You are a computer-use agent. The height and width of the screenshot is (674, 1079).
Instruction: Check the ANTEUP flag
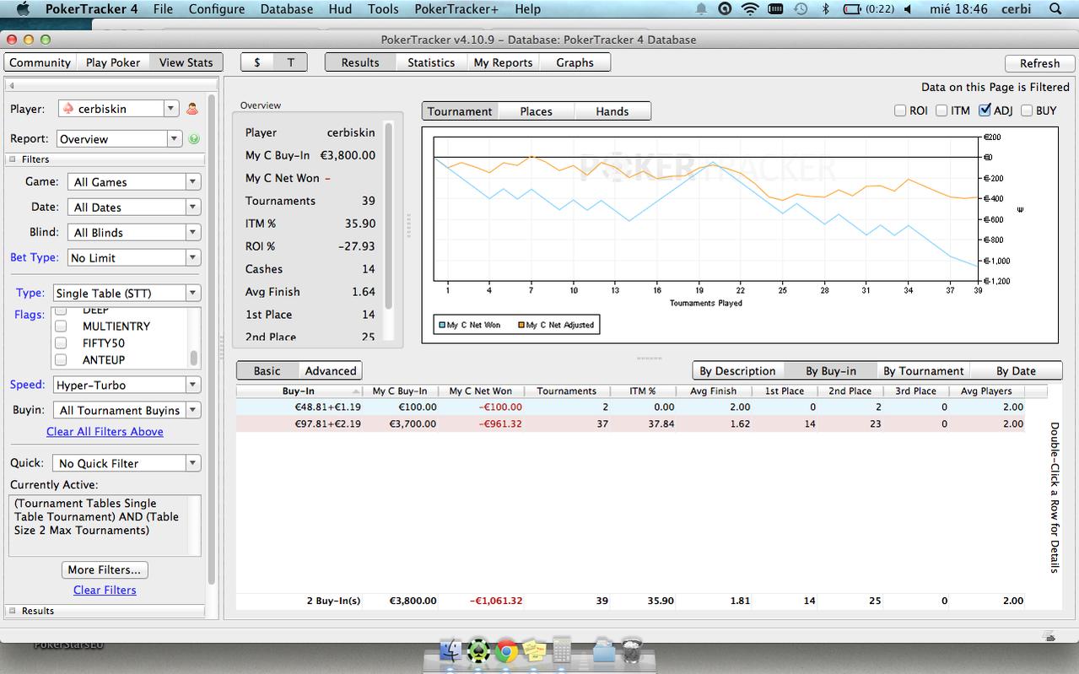(x=61, y=360)
